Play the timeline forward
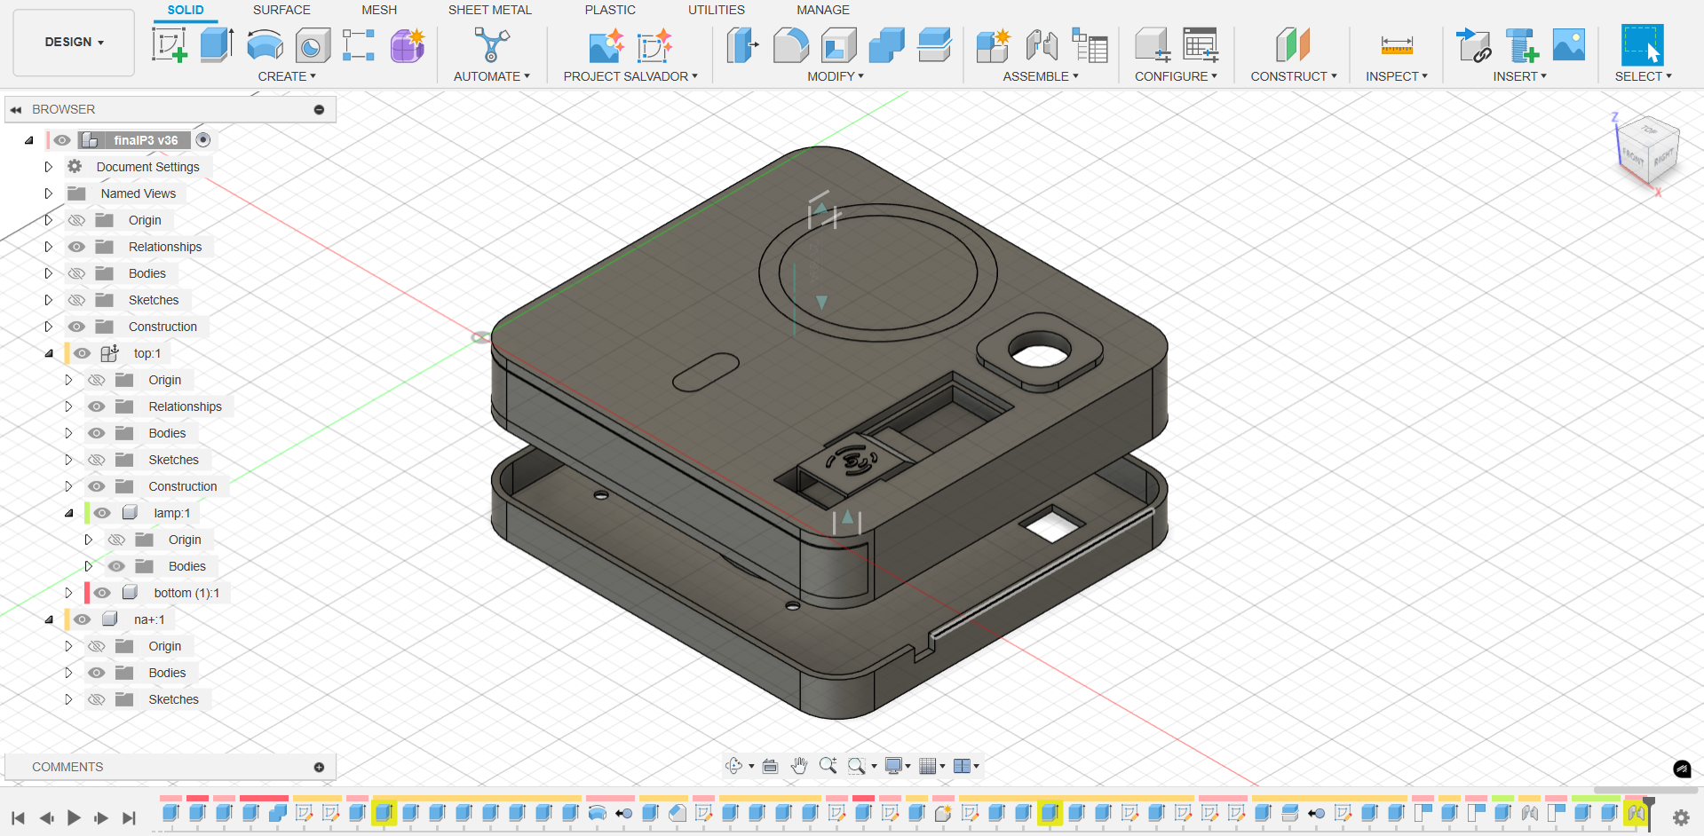 click(x=74, y=817)
